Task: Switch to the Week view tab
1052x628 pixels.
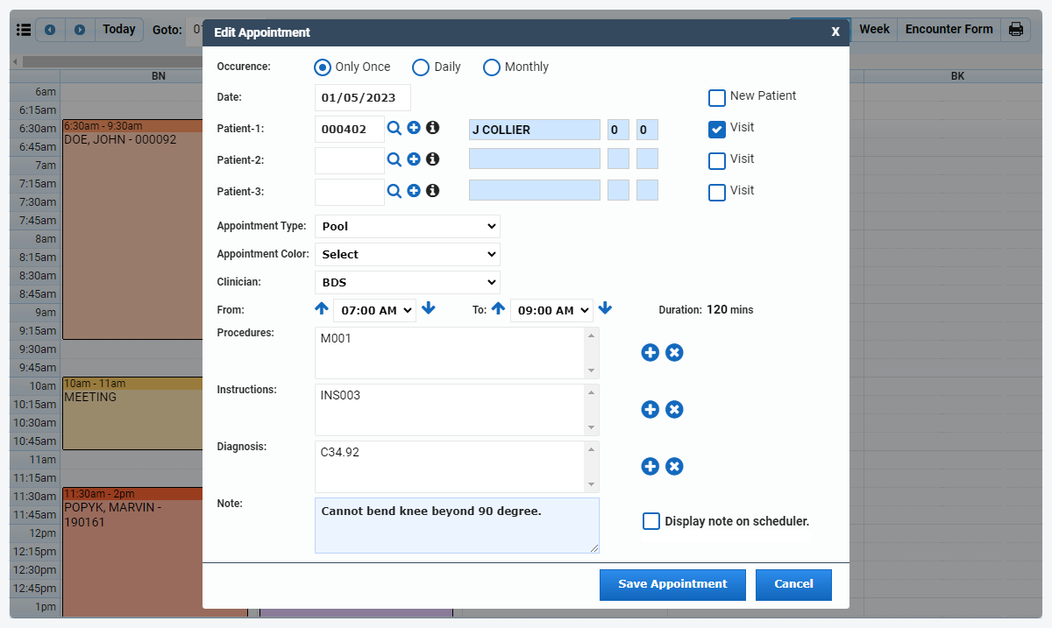Action: (874, 29)
